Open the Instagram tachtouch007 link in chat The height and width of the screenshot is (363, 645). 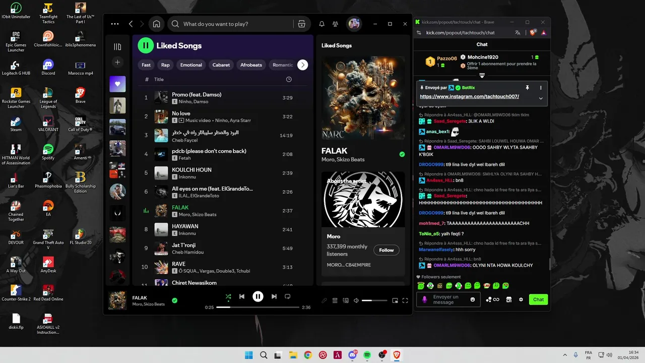[x=469, y=96]
